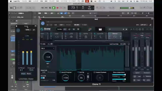
Task: Click the red Record button
Action: pos(57,8)
